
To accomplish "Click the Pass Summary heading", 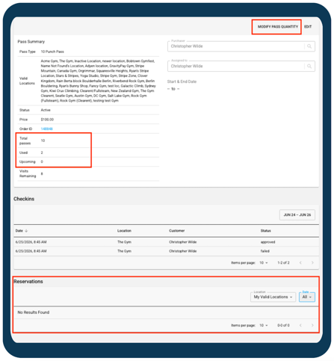I will [x=31, y=42].
